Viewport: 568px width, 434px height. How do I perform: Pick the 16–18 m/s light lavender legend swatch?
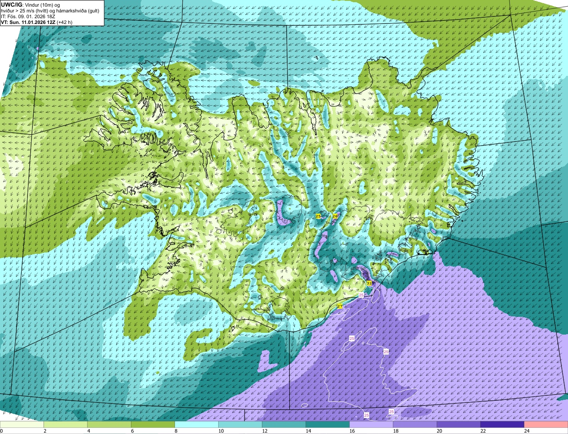click(x=371, y=424)
